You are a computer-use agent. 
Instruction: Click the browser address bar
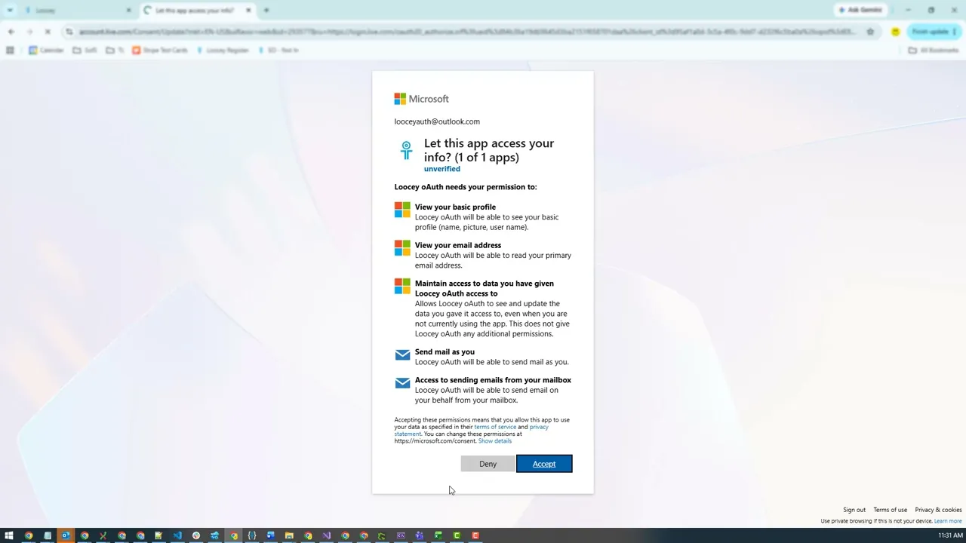pos(468,32)
